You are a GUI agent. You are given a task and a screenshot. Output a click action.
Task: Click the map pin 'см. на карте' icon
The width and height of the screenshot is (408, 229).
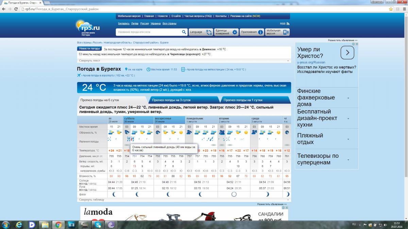click(x=126, y=69)
